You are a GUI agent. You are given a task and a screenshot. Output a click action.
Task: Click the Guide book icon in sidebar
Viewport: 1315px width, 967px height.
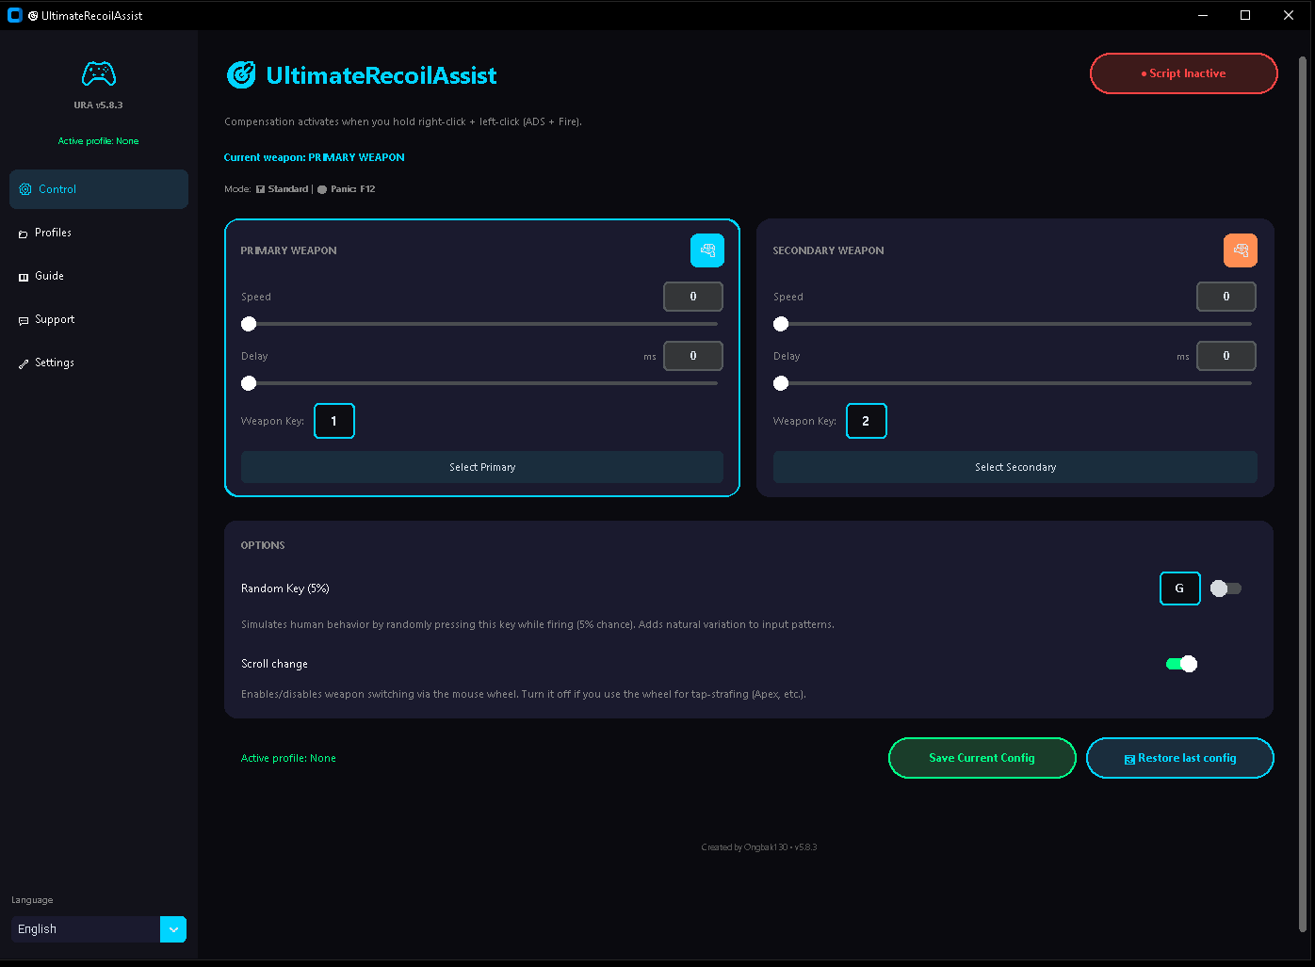coord(24,277)
